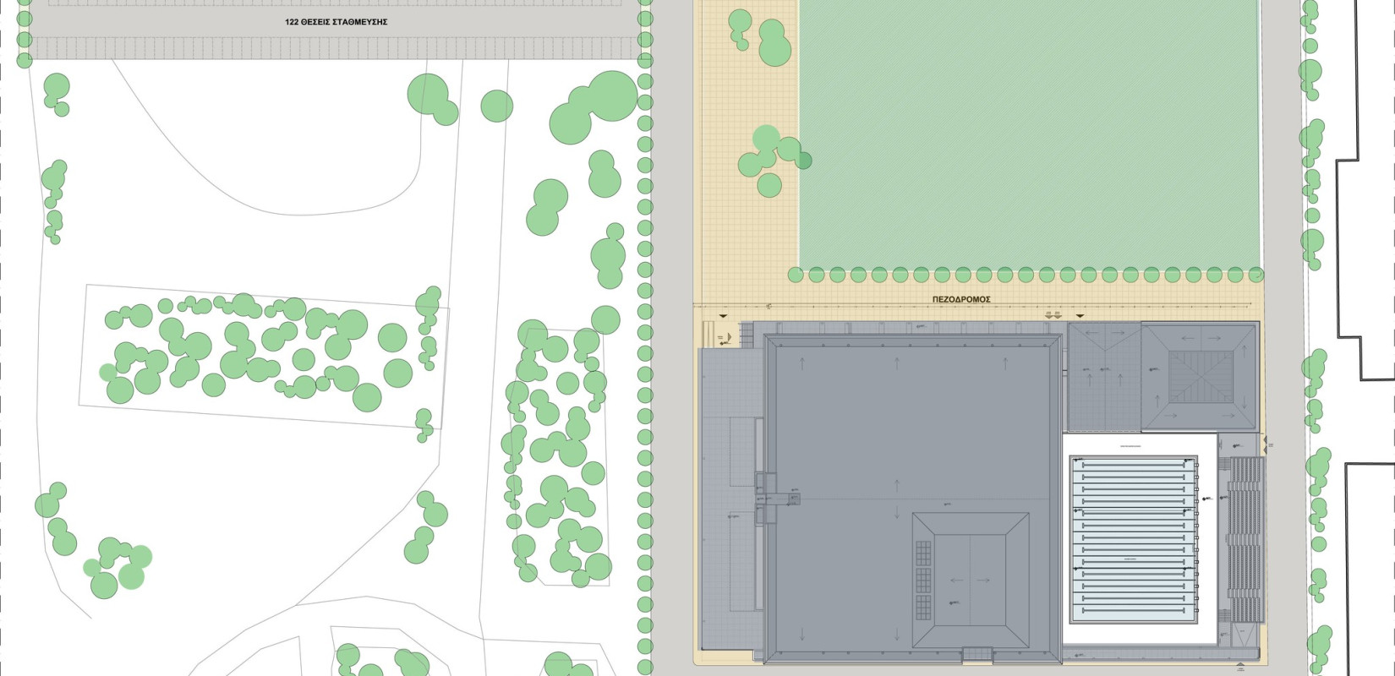Click the 122 ΘΕΣΕΙΣ ΣΤΑΘΜΕΥΣΗΣ parking label
The height and width of the screenshot is (676, 1395).
tap(336, 22)
